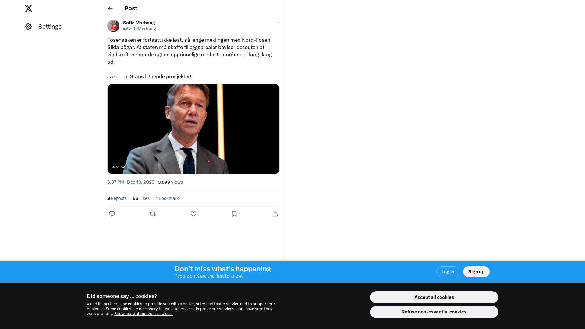Screen dimensions: 585x329
Task: Like the post with heart icon
Action: click(193, 214)
